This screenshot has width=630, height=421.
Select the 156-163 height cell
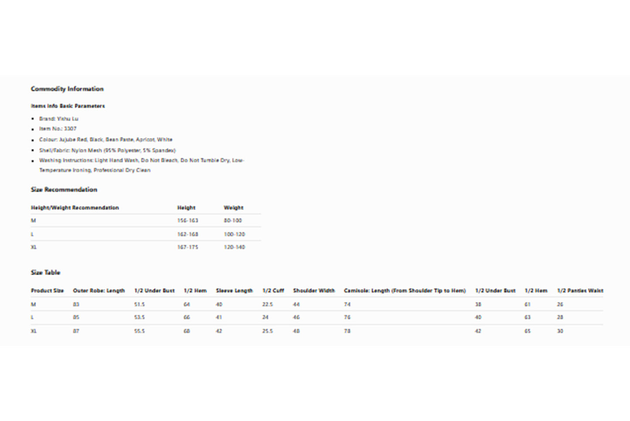point(187,221)
